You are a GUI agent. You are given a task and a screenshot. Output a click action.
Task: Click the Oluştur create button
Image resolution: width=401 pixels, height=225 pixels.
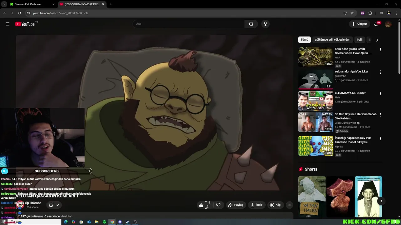[359, 24]
